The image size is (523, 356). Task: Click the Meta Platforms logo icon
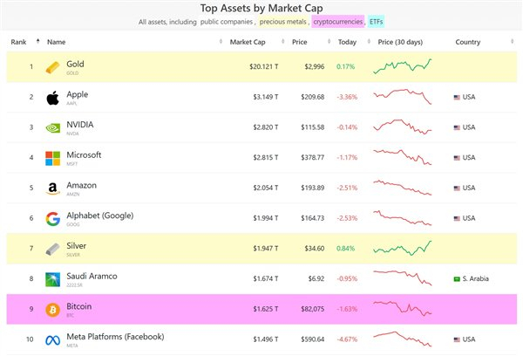[53, 340]
